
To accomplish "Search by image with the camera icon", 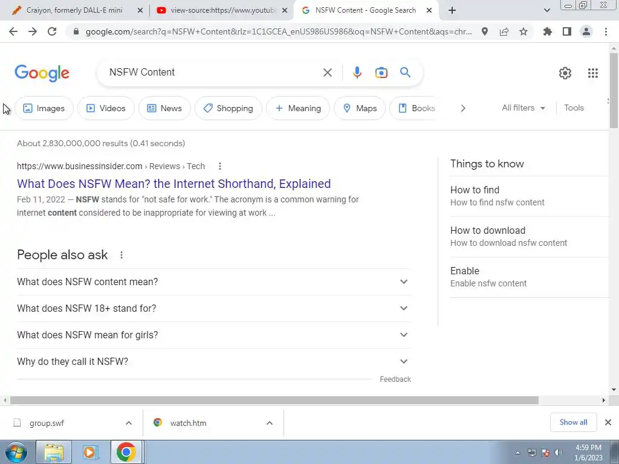I will coord(381,72).
